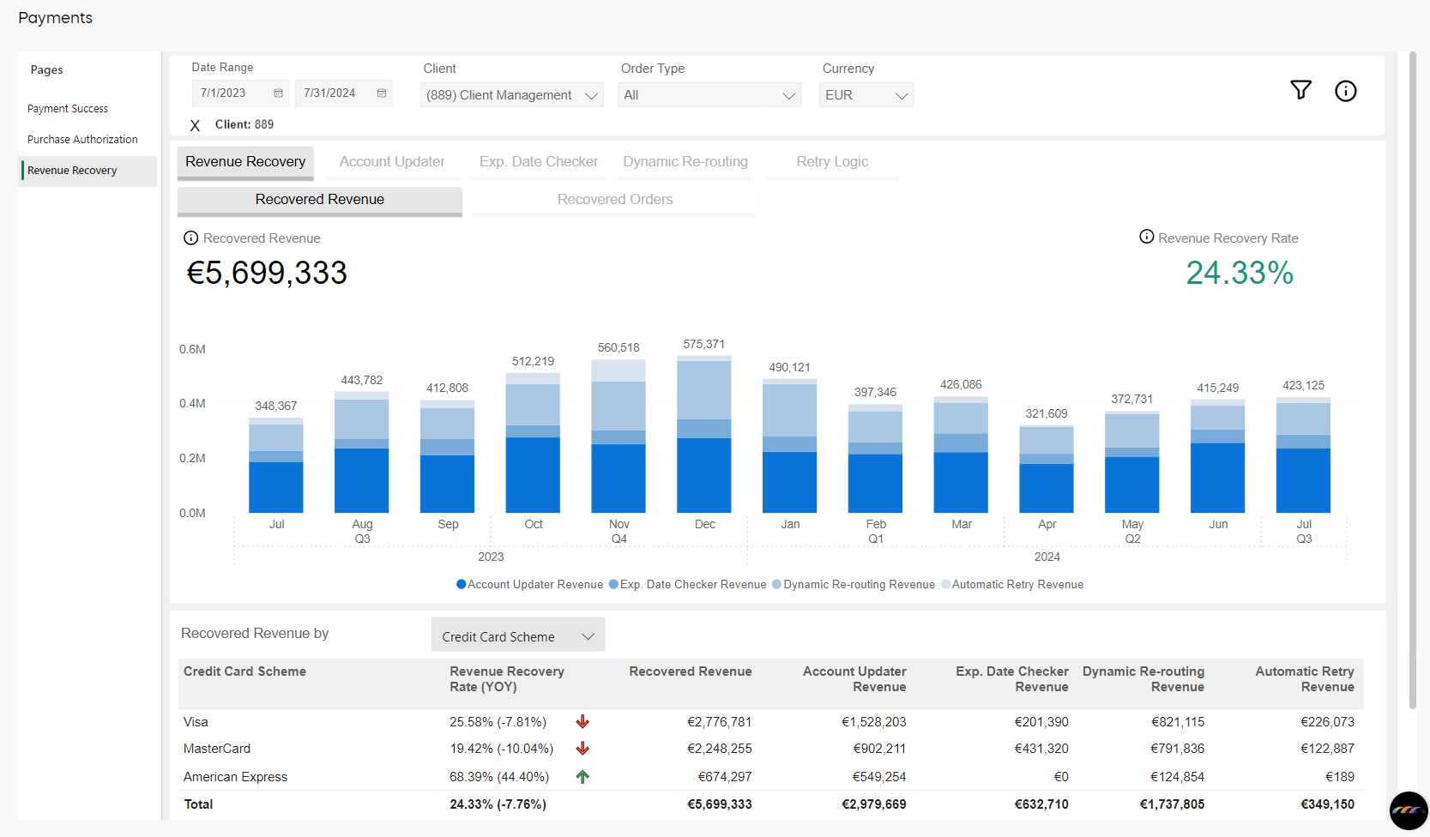Open start date calendar picker icon
The image size is (1430, 837).
coord(278,93)
